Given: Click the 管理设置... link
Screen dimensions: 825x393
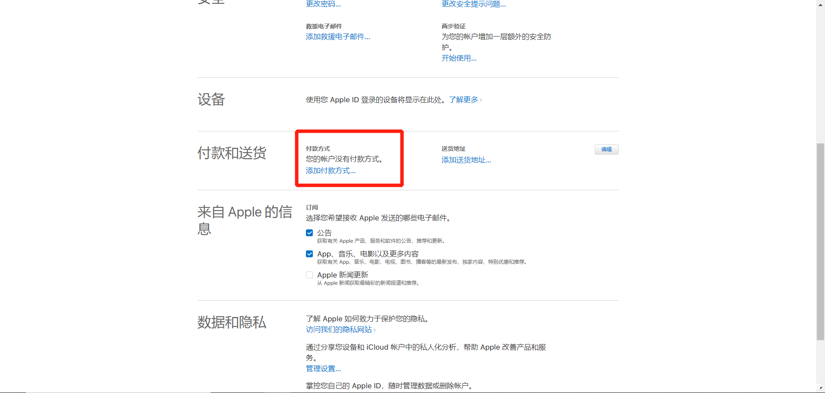Looking at the screenshot, I should pyautogui.click(x=323, y=369).
